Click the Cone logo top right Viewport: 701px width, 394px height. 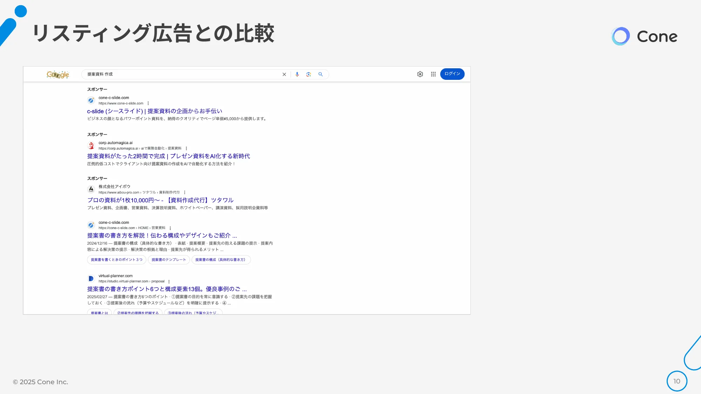tap(644, 36)
